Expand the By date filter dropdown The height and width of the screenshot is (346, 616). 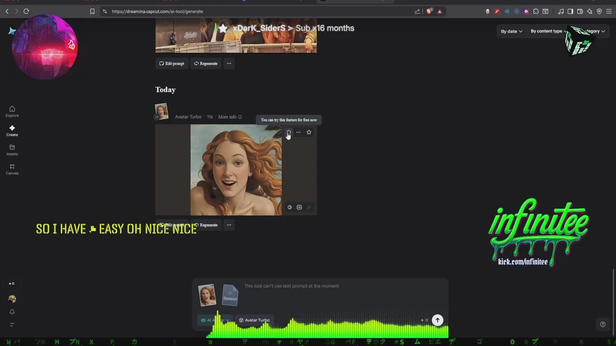click(x=512, y=31)
